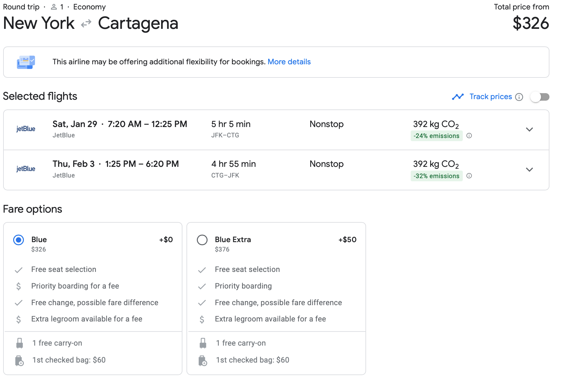
Task: Click the booking flexibility ticket icon
Action: pyautogui.click(x=26, y=62)
